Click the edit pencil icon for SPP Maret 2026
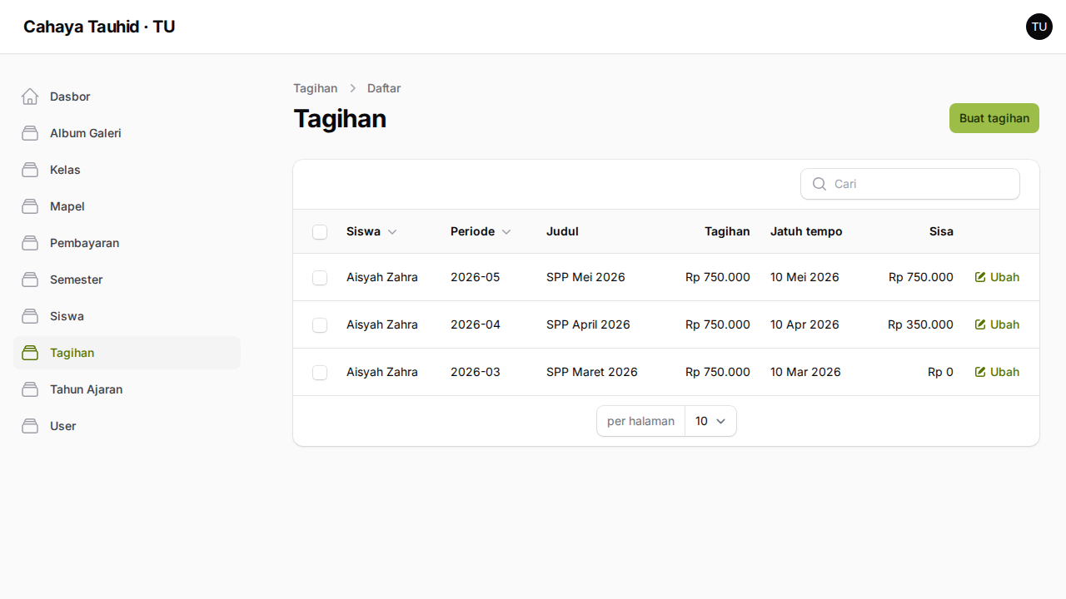This screenshot has width=1066, height=599. pyautogui.click(x=980, y=372)
